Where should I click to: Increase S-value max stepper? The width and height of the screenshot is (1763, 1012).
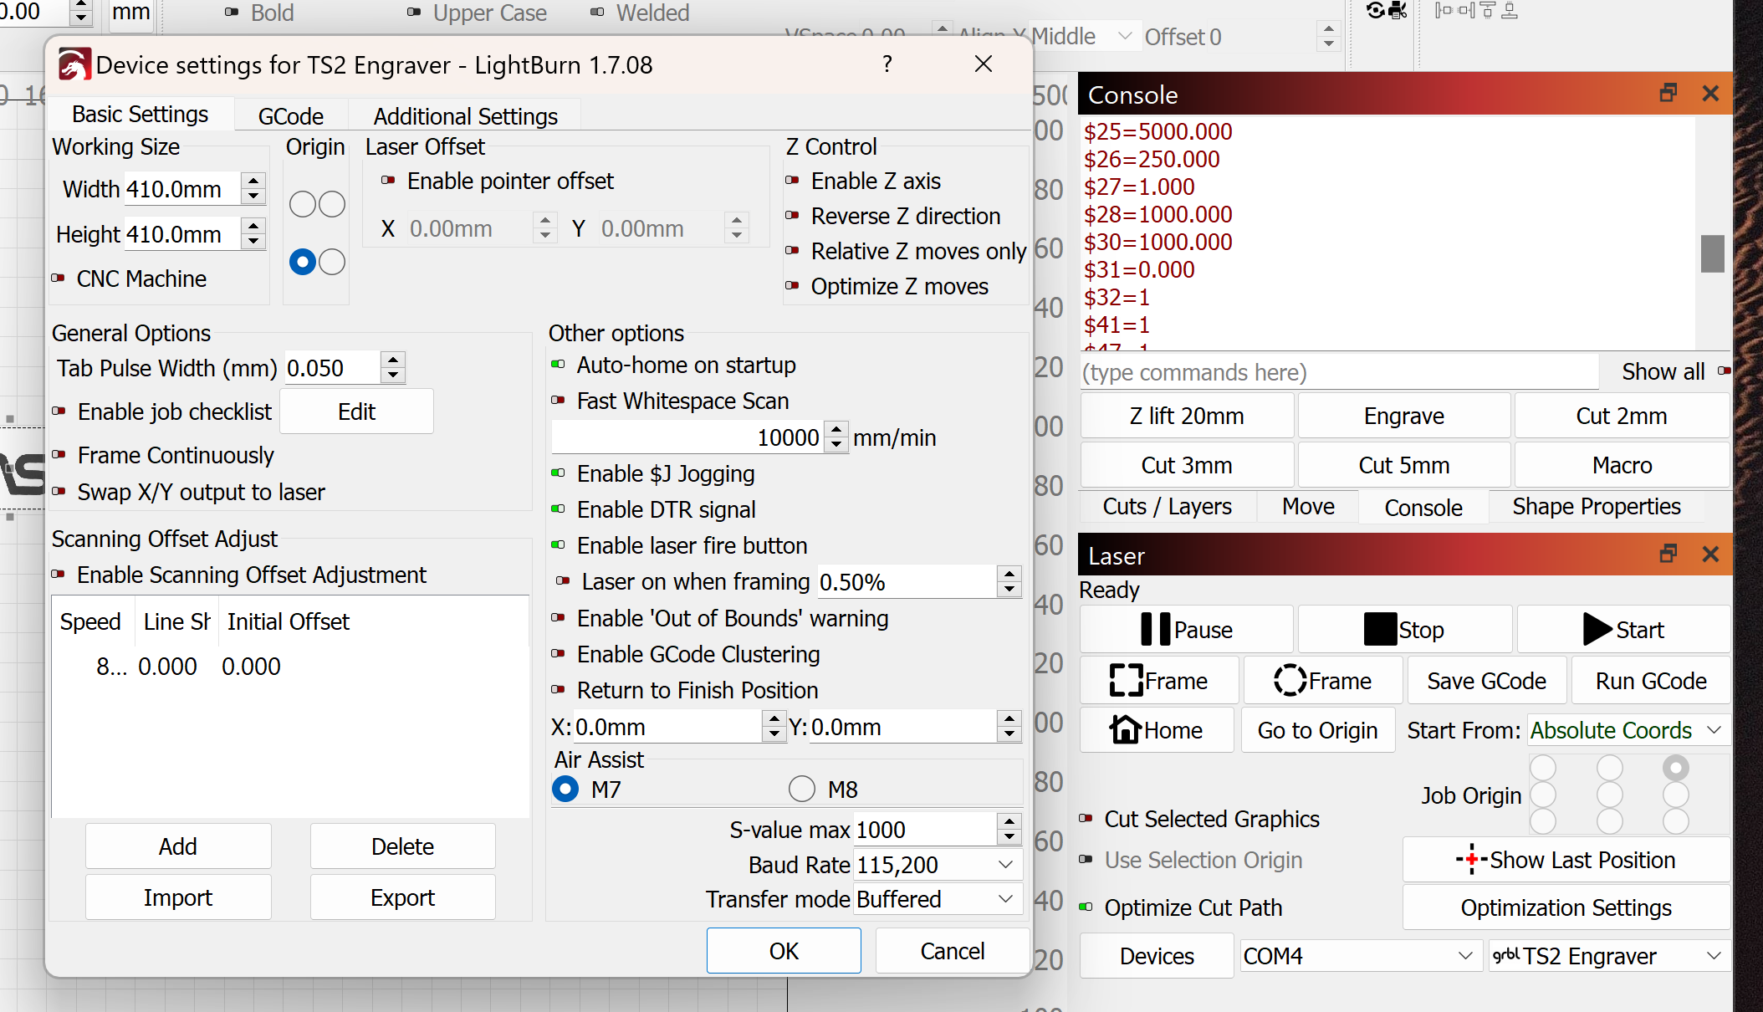[1009, 822]
